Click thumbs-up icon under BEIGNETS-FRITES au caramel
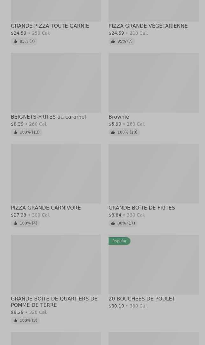This screenshot has height=345, width=205. 15,132
